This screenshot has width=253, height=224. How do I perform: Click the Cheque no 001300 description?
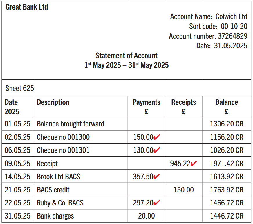click(x=63, y=137)
